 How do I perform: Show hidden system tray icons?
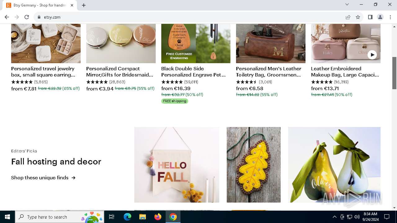point(334,217)
